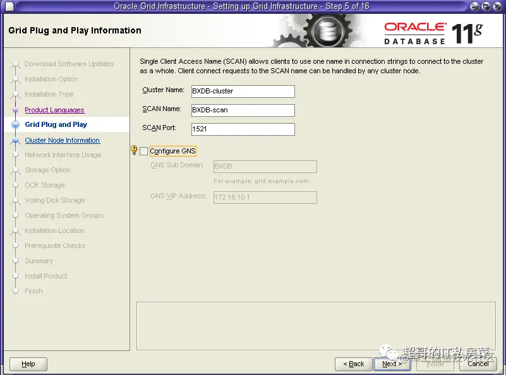Click the Grid Plug and Play step bullet

15,125
